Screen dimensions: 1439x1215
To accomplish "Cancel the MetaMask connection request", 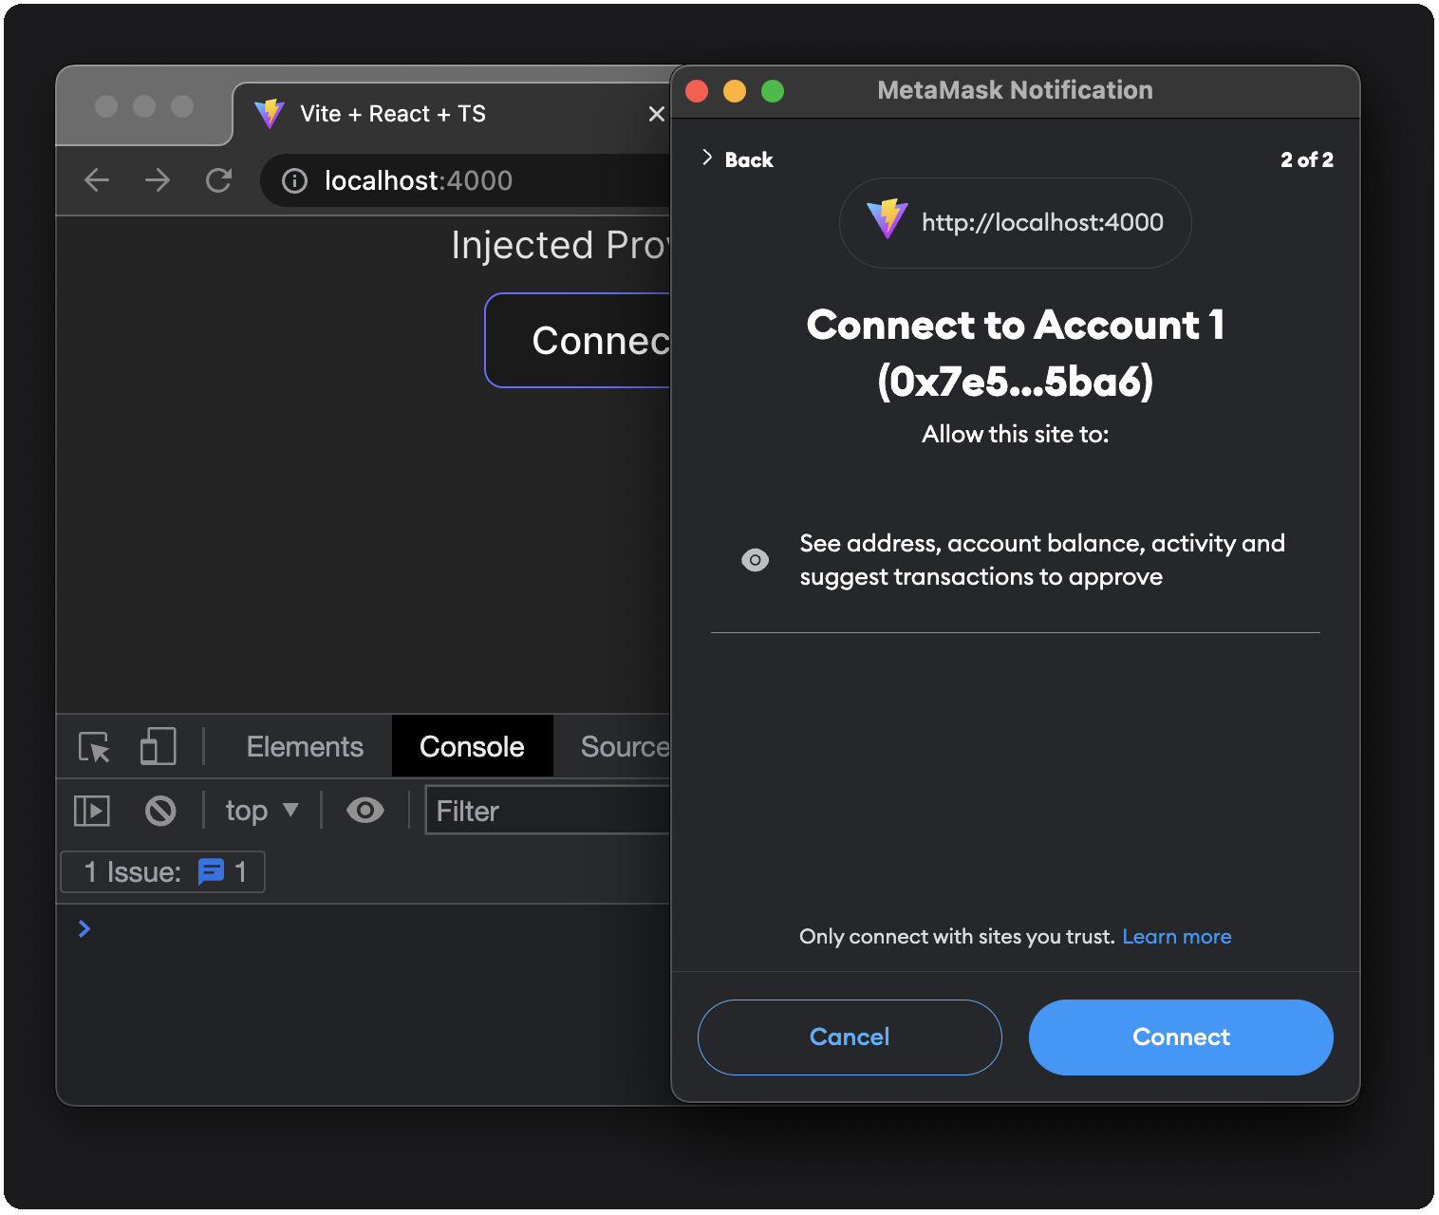I will tap(850, 1037).
